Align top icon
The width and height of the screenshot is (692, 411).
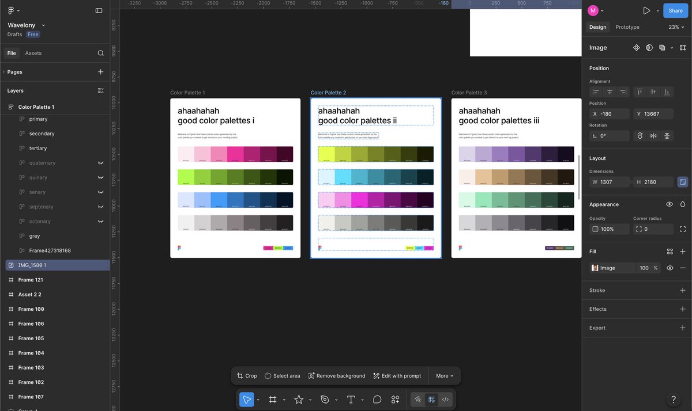640,92
